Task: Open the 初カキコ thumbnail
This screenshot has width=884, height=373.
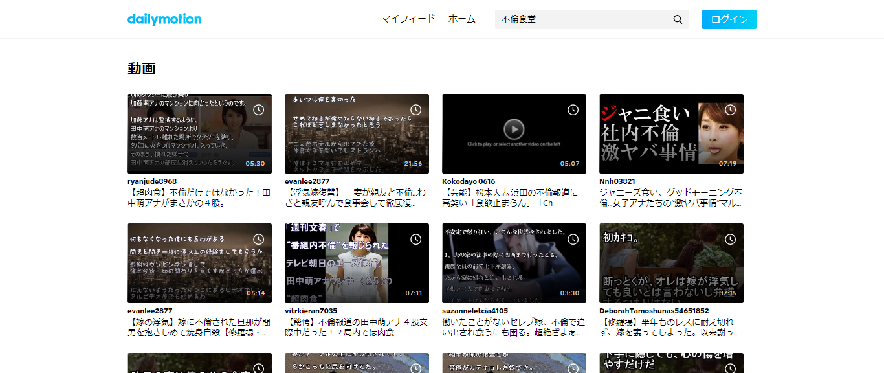Action: point(671,263)
